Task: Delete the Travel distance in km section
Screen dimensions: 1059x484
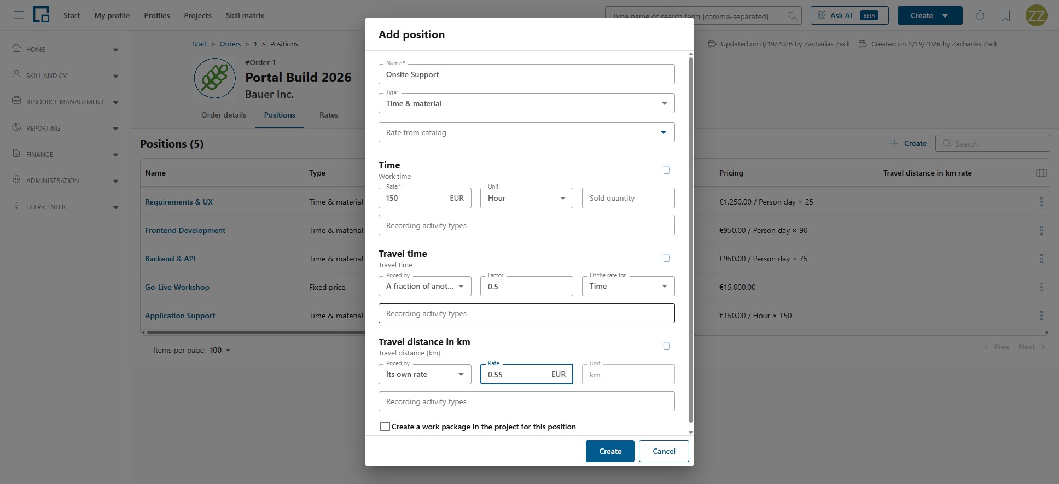Action: click(x=666, y=346)
